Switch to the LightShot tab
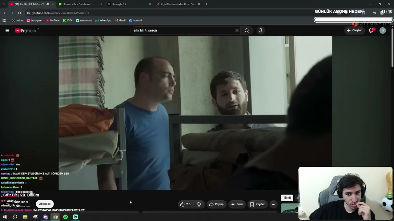Screen dimensions: 394x221 point(178,4)
